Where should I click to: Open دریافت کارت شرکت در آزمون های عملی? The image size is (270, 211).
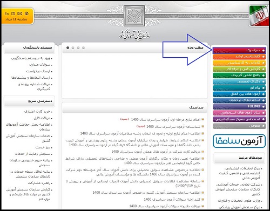coord(156,152)
